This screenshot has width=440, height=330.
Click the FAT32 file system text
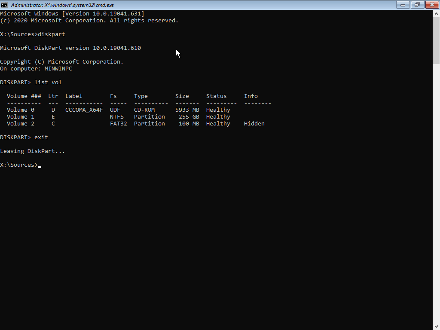(118, 124)
